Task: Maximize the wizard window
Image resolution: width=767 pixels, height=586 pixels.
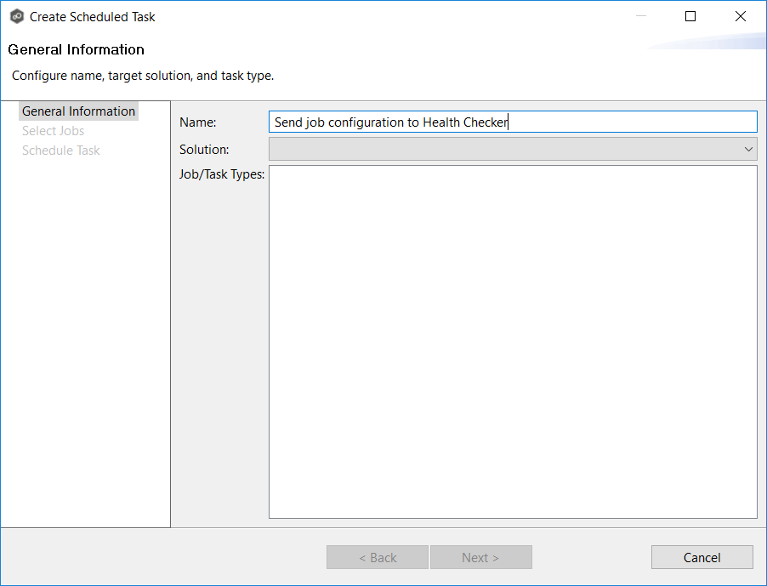Action: [x=690, y=16]
